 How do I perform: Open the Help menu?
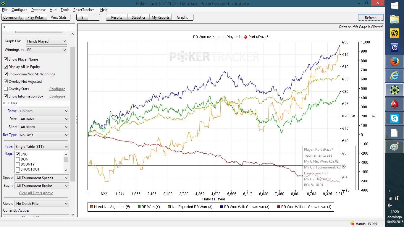point(104,10)
